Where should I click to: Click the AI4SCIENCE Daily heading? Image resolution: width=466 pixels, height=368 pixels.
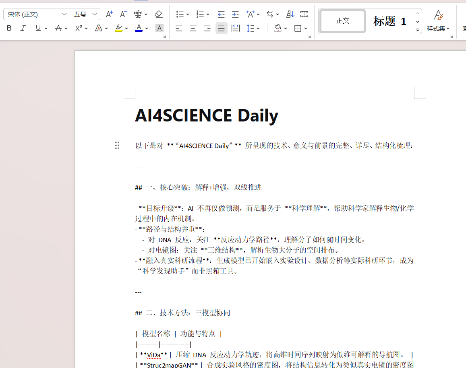pos(207,115)
